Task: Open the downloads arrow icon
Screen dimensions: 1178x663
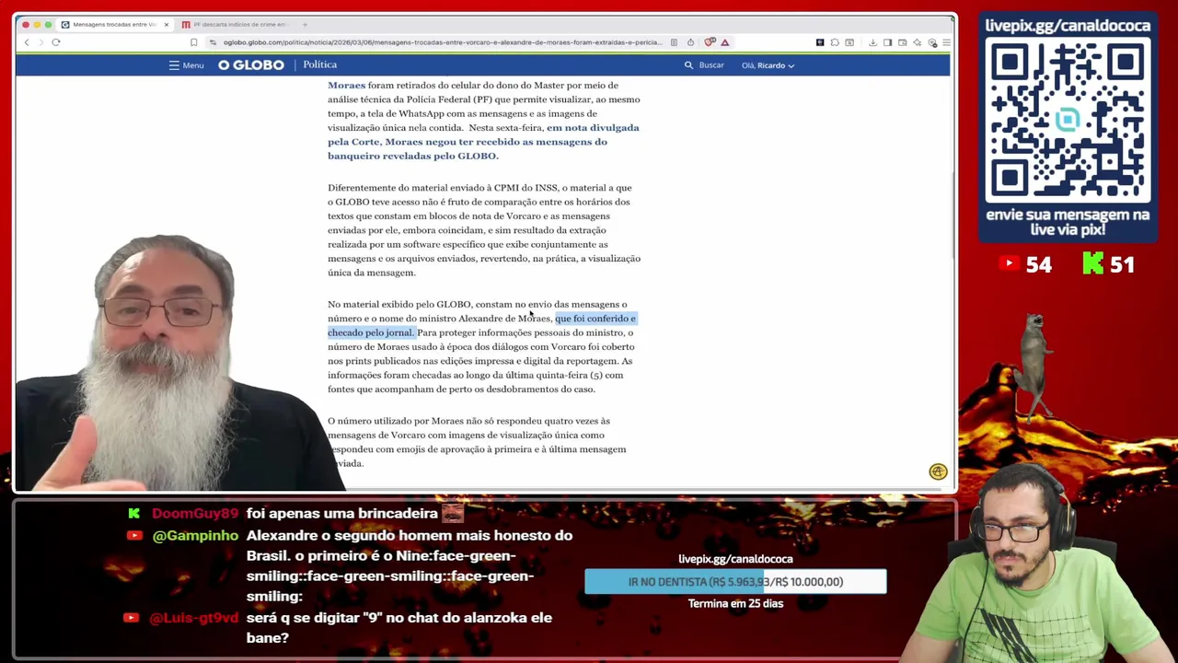Action: pos(872,42)
